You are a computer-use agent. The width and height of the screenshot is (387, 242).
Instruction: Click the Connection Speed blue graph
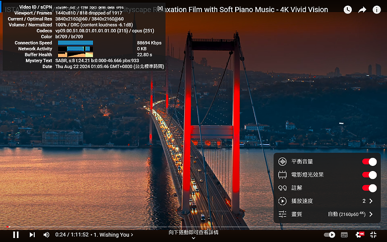[75, 43]
